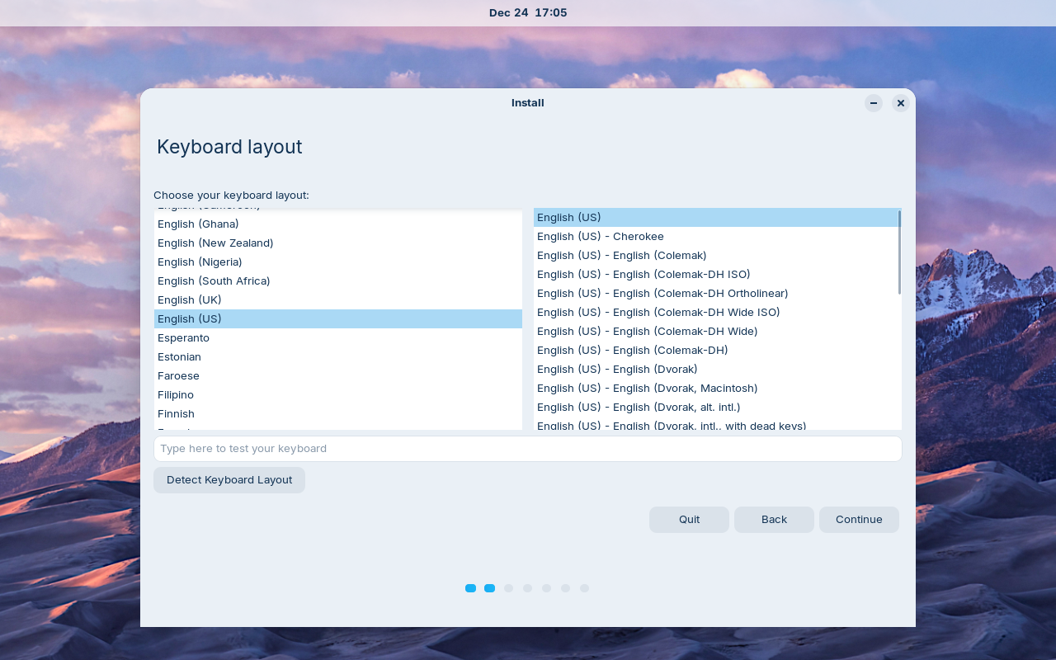
Task: Select English (UK) from the layout list
Action: pyautogui.click(x=189, y=299)
